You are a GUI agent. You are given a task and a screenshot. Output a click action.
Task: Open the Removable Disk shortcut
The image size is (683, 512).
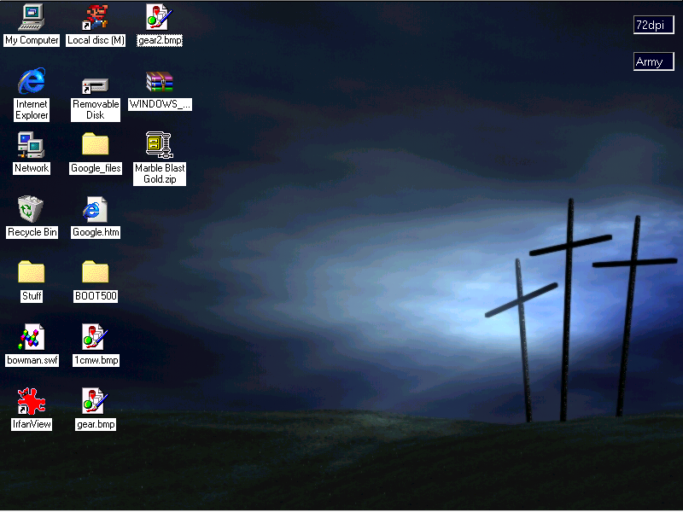(95, 85)
